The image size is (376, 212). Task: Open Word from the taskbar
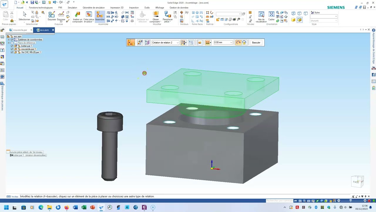(x=75, y=207)
